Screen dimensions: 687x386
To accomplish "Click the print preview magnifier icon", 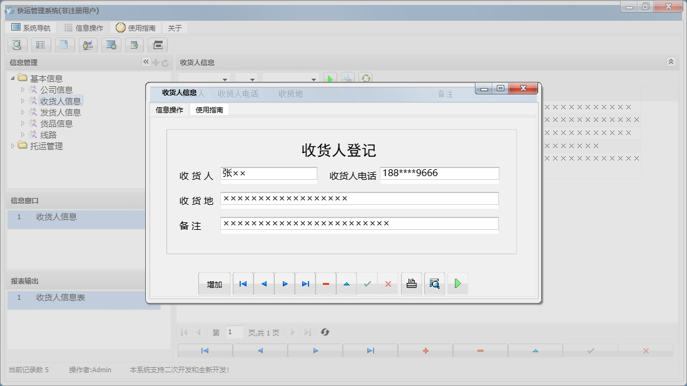I will click(x=434, y=284).
